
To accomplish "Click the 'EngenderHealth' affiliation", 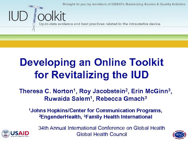I will click(60, 117).
